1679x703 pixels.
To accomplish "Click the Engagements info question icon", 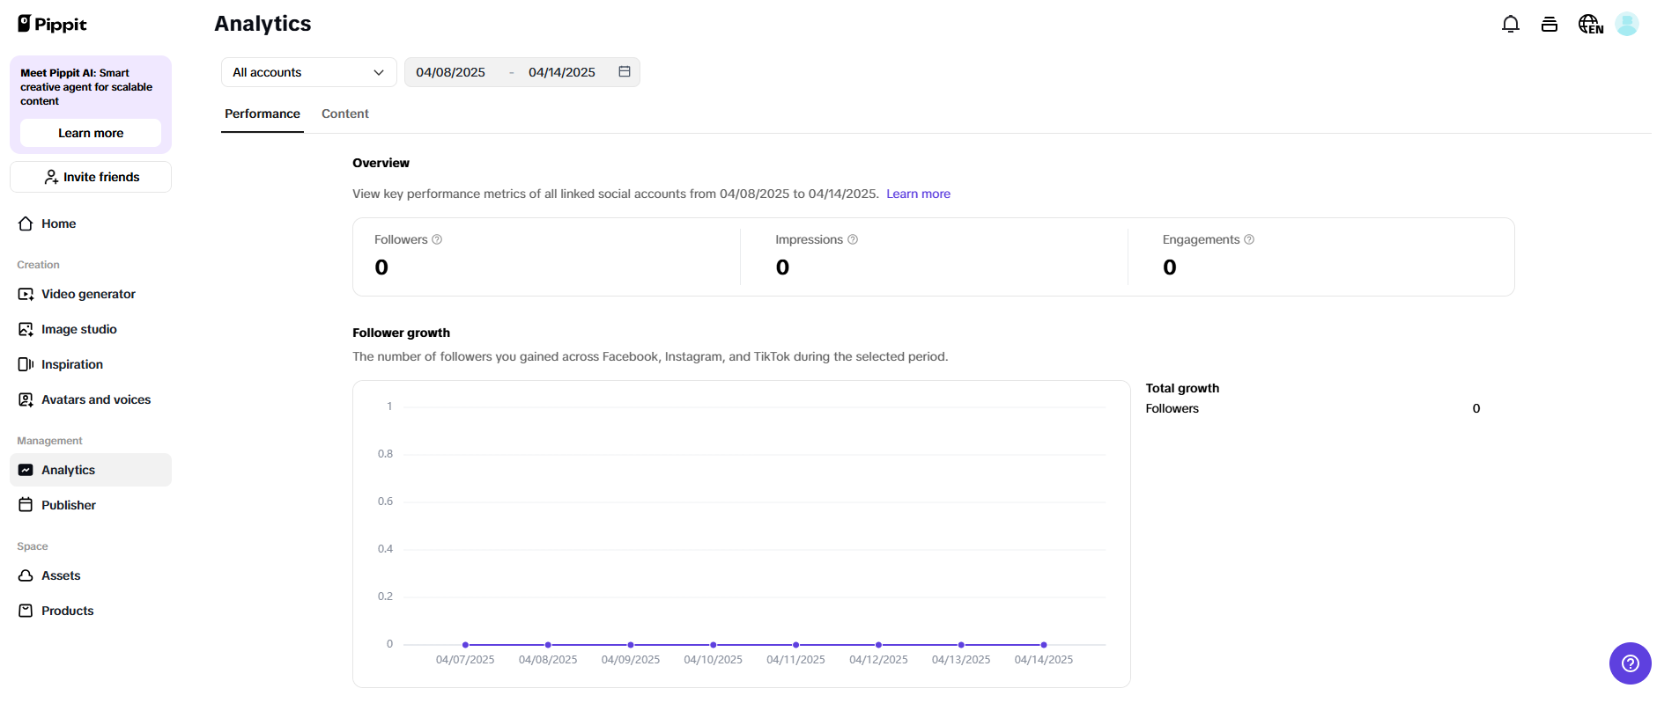I will (x=1249, y=239).
